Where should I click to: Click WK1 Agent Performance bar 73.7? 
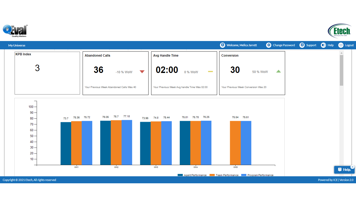(66, 143)
